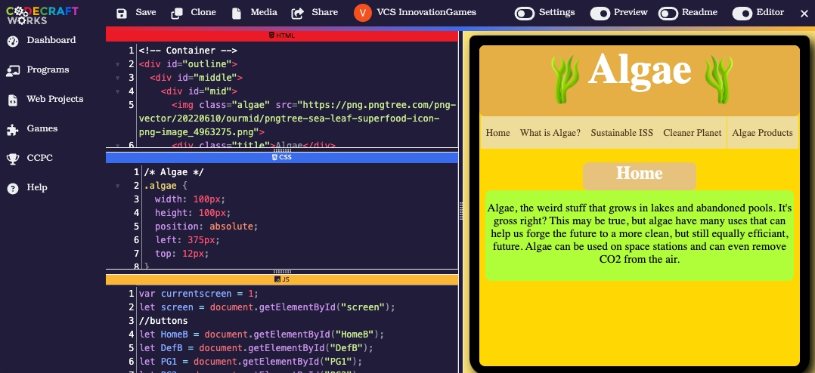Click the vertical splitter handle beside preview
The height and width of the screenshot is (373, 815).
[460, 211]
